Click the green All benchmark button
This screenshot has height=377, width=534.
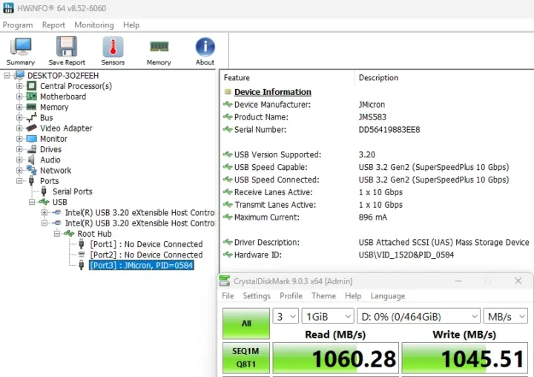click(x=246, y=323)
